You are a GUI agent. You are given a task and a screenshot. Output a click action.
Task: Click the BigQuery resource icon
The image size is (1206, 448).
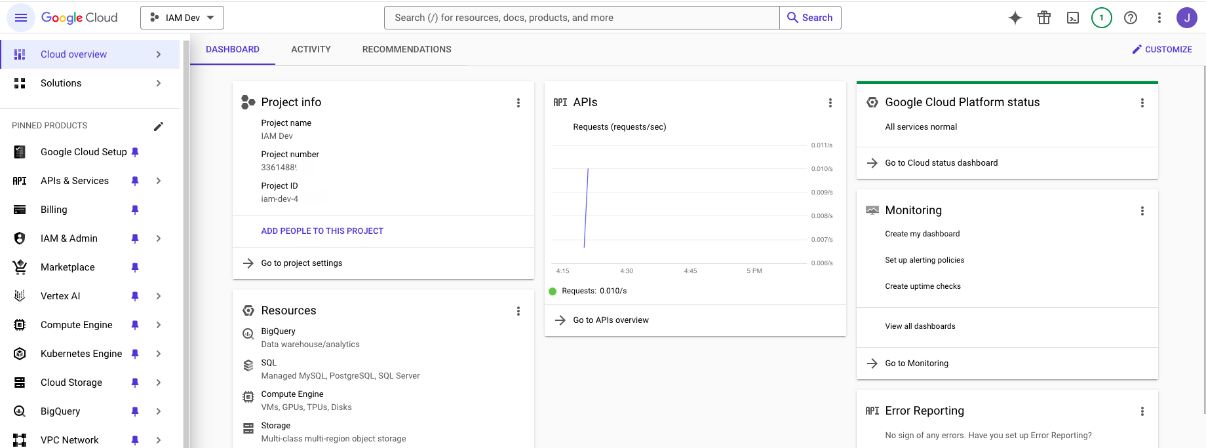coord(248,334)
